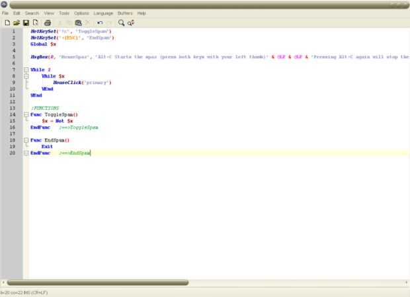Viewport: 410px width, 297px height.
Task: Open the Language menu
Action: click(103, 13)
